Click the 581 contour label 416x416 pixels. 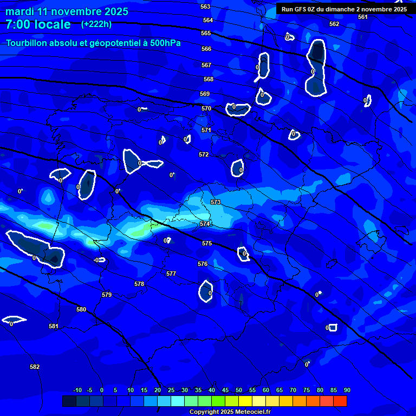(53, 326)
